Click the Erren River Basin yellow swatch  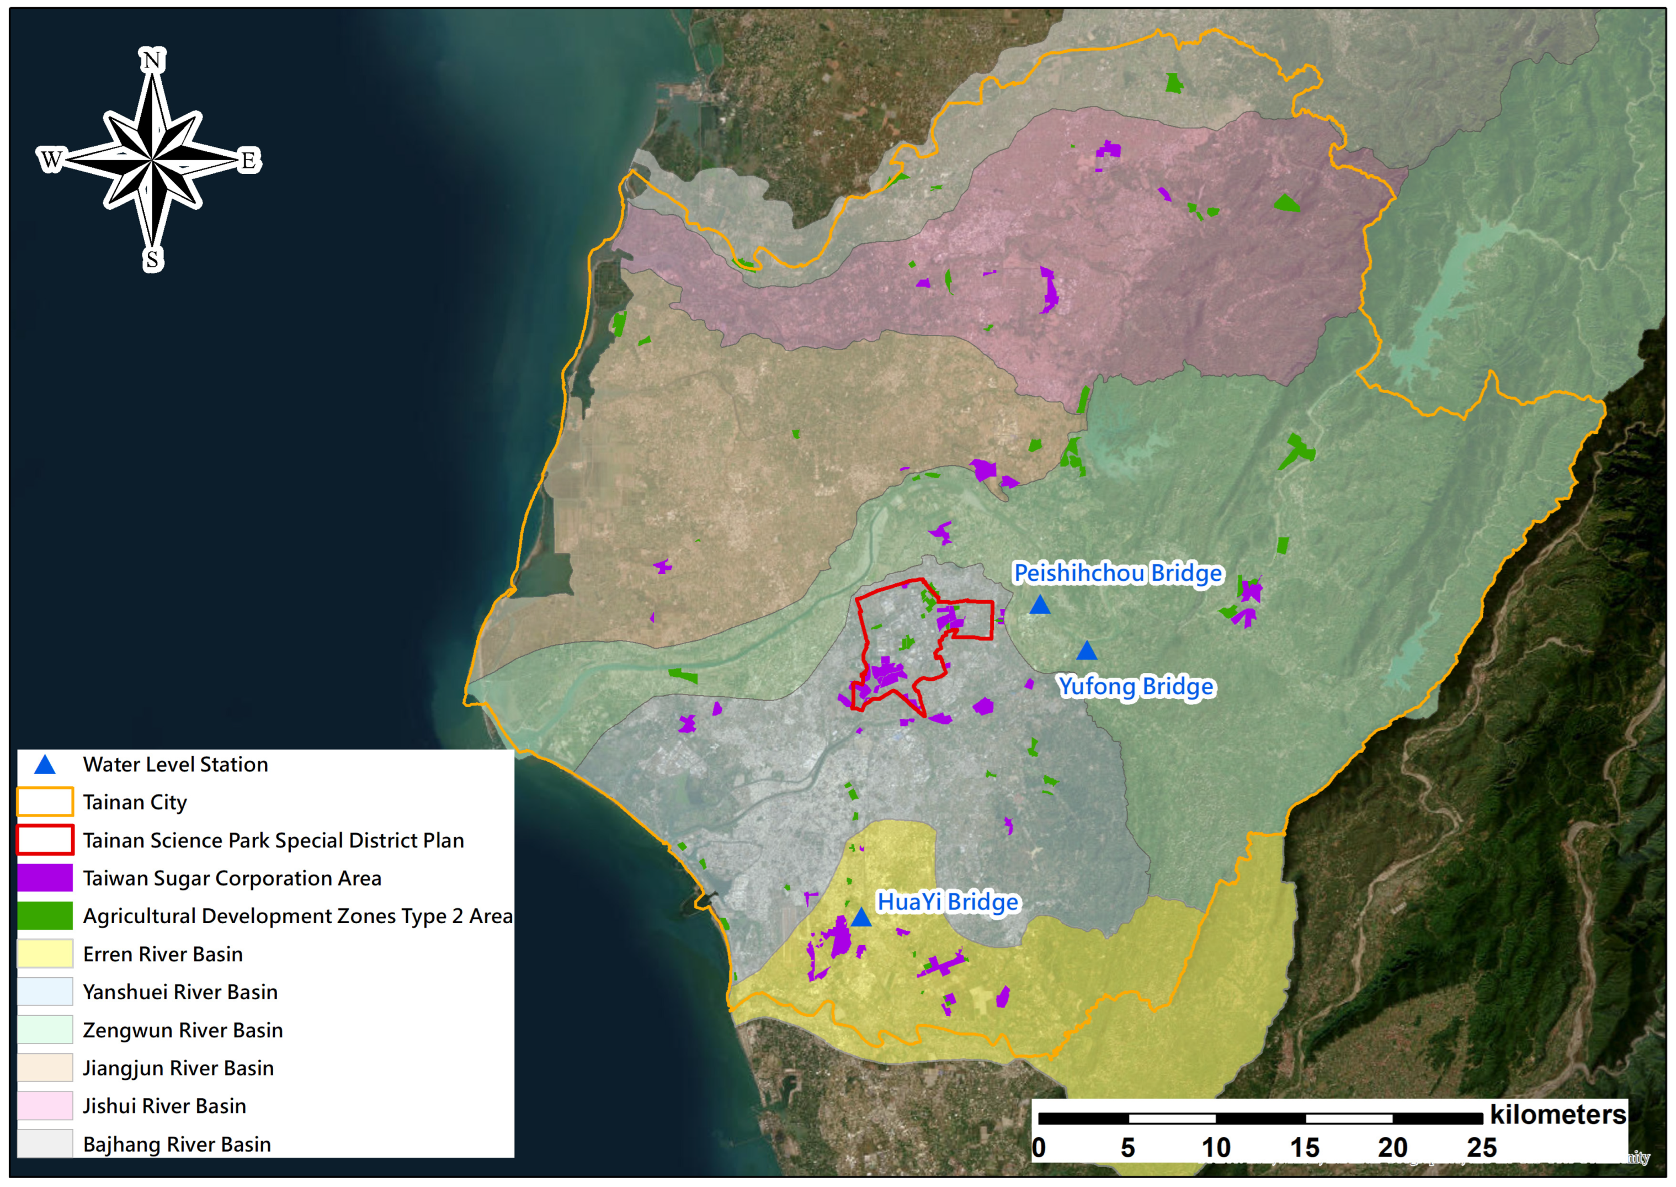(x=45, y=955)
